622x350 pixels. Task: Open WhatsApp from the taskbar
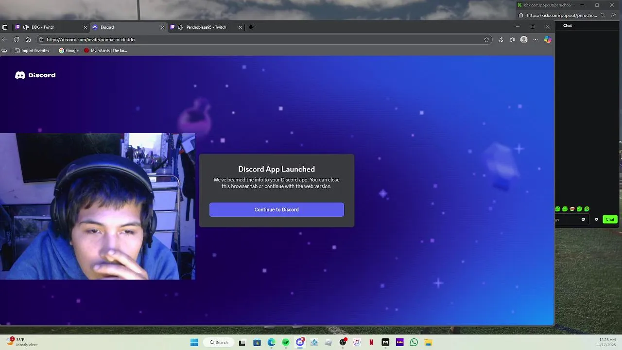tap(414, 342)
